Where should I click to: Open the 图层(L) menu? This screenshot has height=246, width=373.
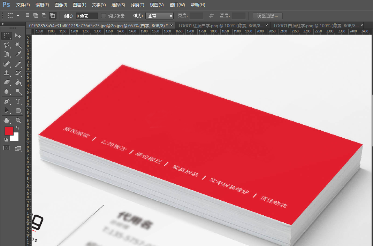[79, 5]
